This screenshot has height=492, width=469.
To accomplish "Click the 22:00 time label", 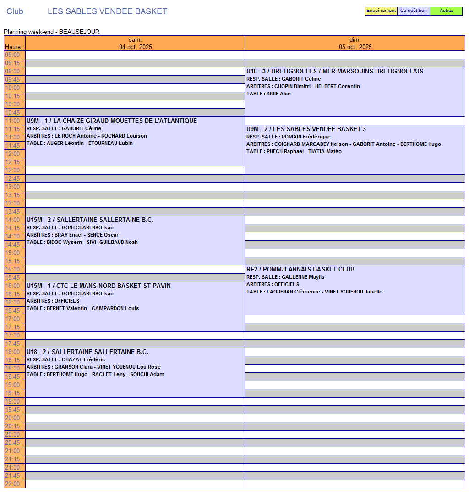I will pos(12,484).
